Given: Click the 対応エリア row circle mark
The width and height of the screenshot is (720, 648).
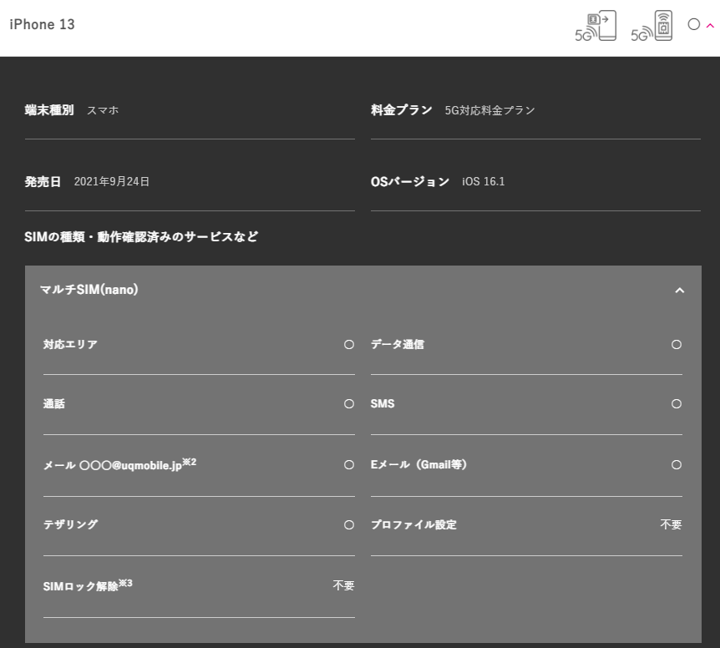Looking at the screenshot, I should (x=349, y=345).
